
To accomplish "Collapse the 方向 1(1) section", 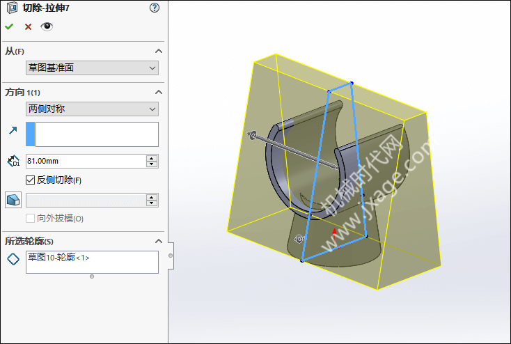I will (x=159, y=93).
